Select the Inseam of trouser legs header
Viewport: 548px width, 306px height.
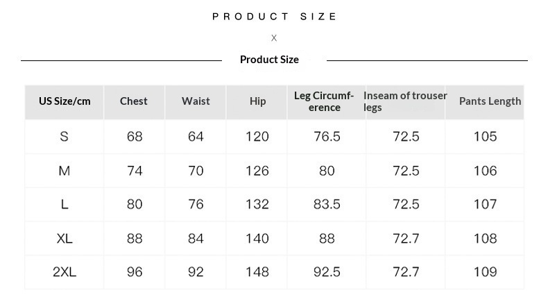(405, 101)
